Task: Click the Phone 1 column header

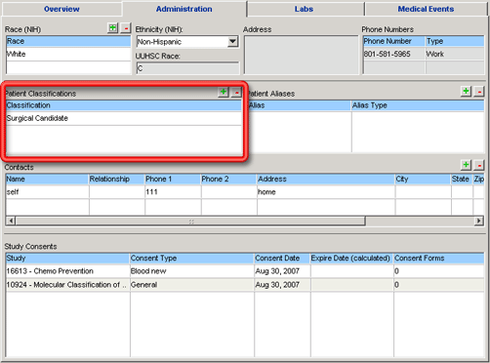Action: 173,180
